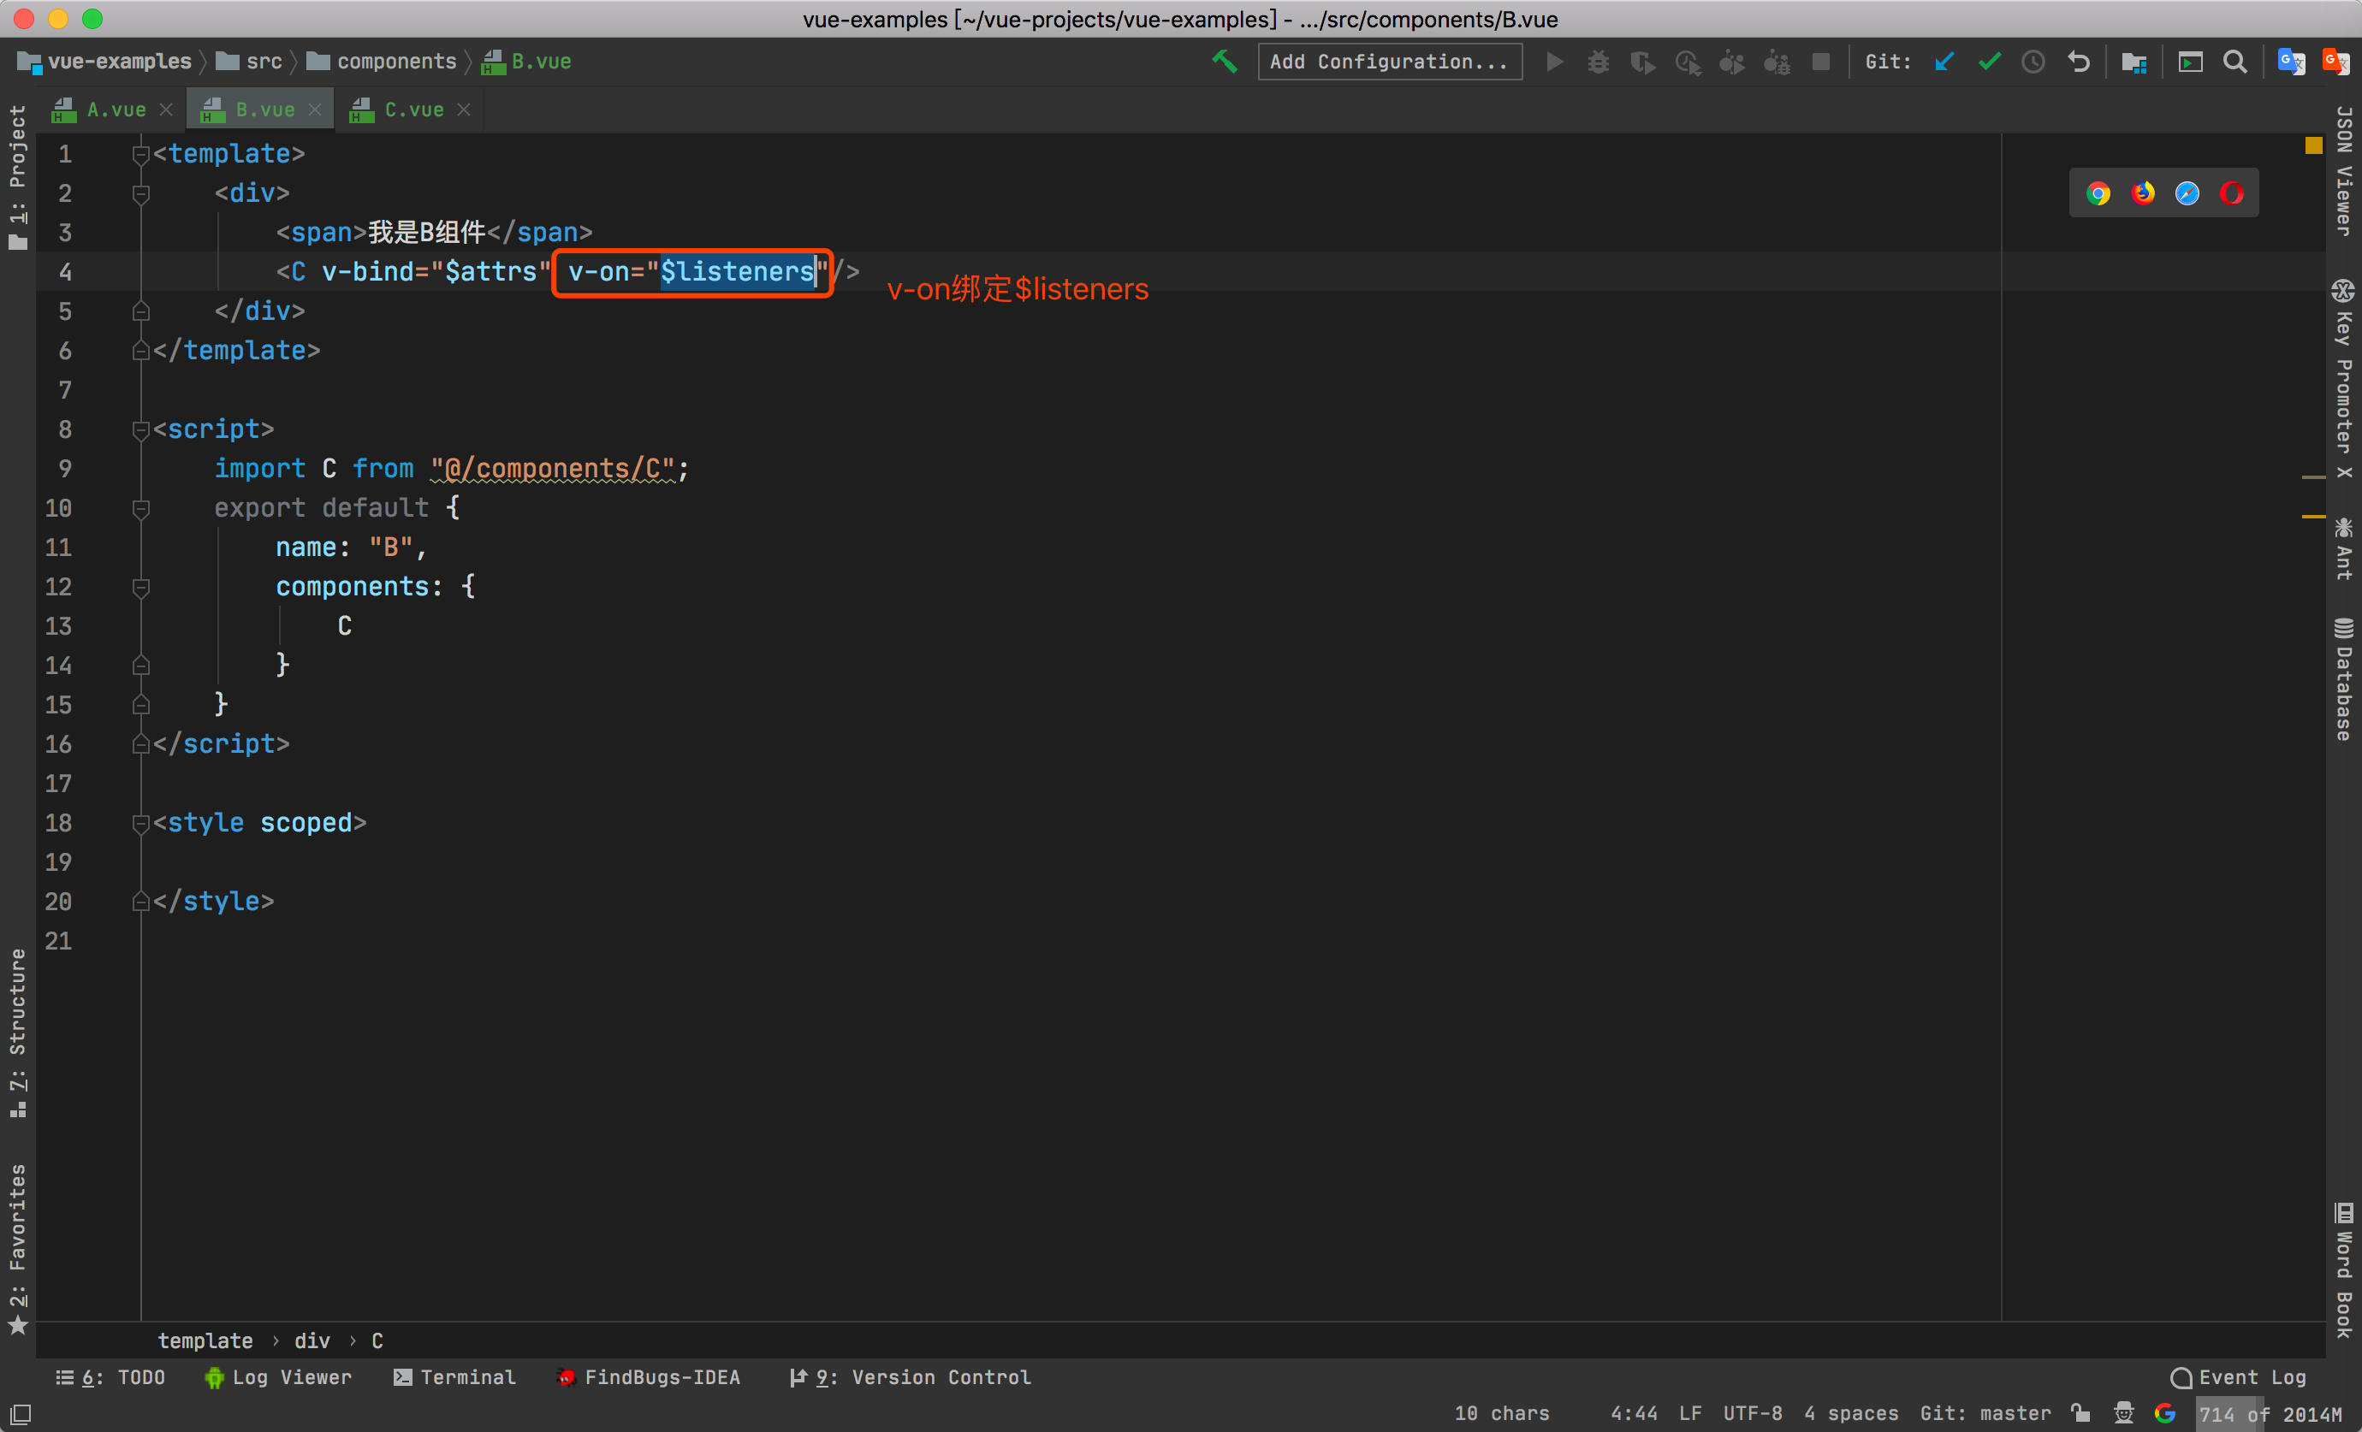Open preview in Safari browser icon

(2187, 193)
